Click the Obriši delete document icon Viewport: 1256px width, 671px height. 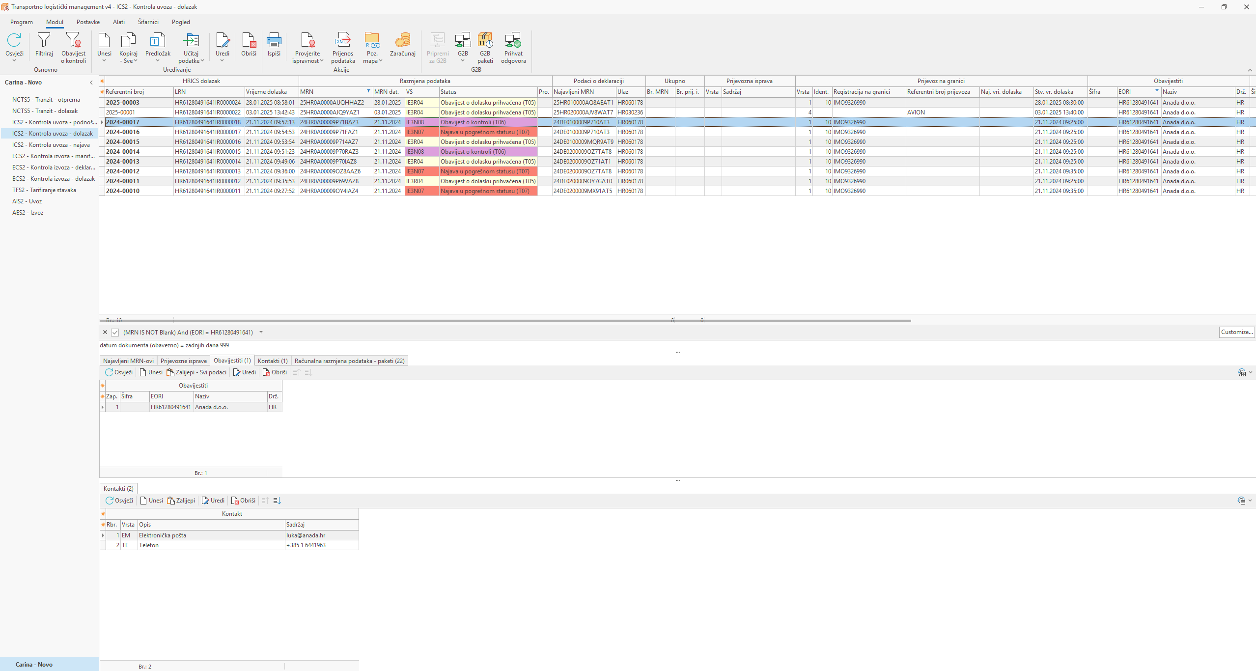tap(249, 40)
